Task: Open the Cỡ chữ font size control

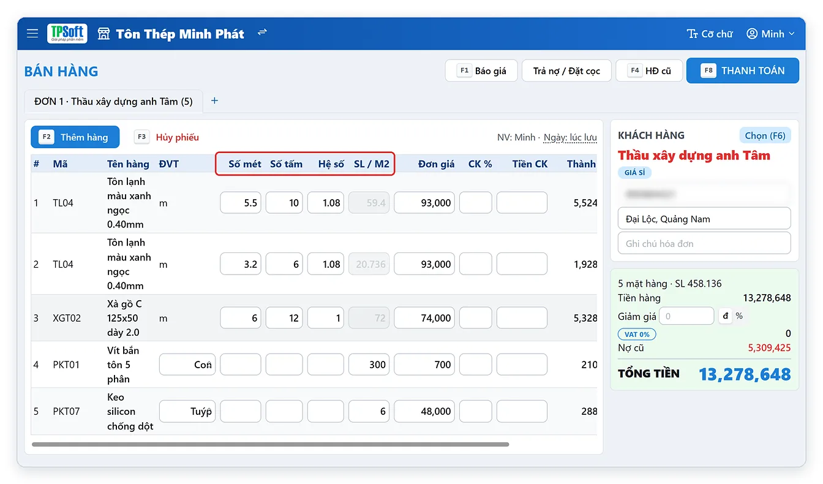Action: [710, 34]
